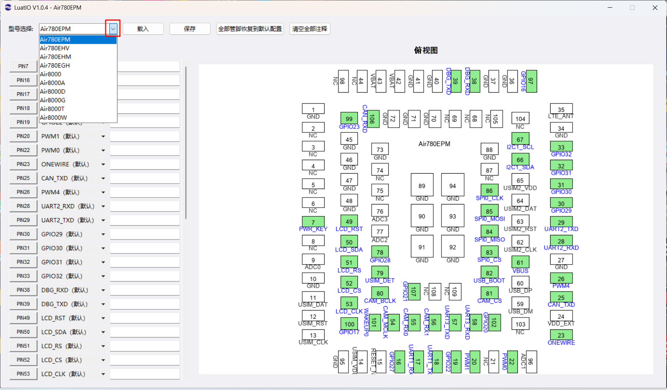Expand PIN49 LCD_RST function dropdown
Viewport: 667px width, 390px height.
103,318
